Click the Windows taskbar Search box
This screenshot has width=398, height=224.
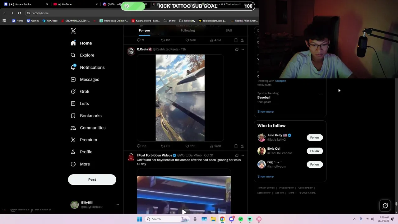(167, 219)
